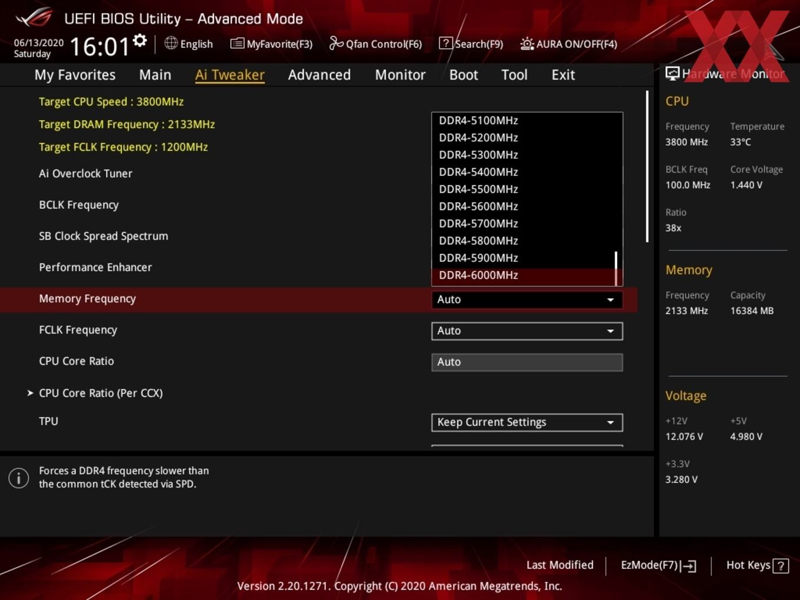Click the main settings page scrollbar
The width and height of the screenshot is (800, 600).
pyautogui.click(x=647, y=166)
